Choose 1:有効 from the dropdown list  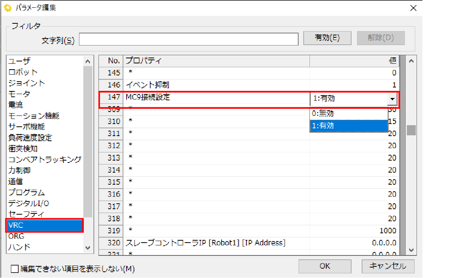coord(348,126)
